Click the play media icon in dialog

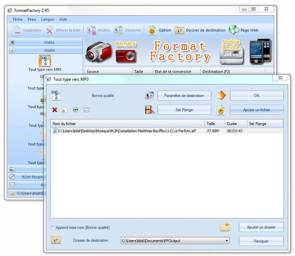[76, 110]
